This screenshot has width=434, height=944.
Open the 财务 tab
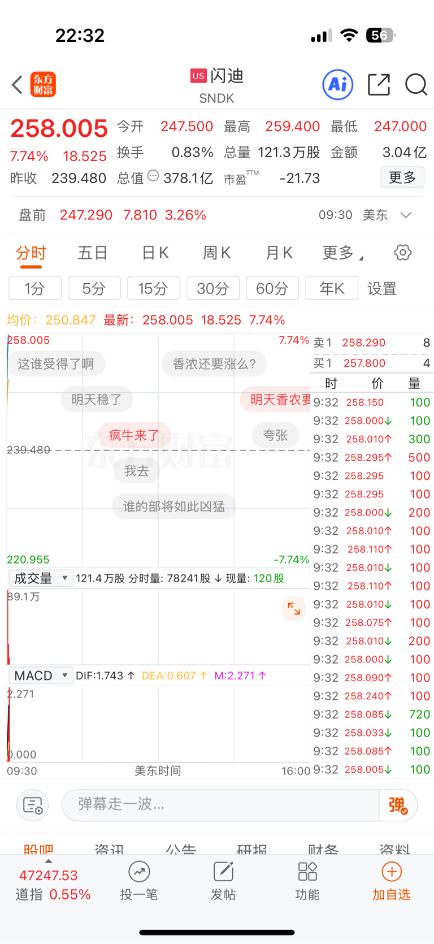[323, 848]
